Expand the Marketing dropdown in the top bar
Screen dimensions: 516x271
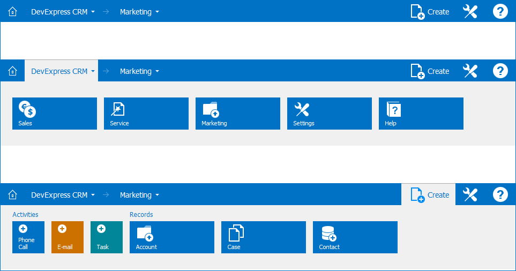pos(139,12)
